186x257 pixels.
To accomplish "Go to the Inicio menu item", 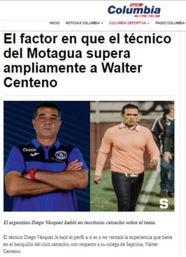I will (54, 23).
